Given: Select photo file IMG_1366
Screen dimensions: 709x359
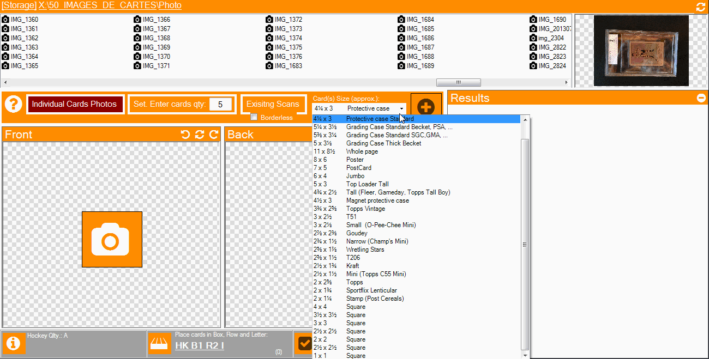Looking at the screenshot, I should (x=152, y=20).
